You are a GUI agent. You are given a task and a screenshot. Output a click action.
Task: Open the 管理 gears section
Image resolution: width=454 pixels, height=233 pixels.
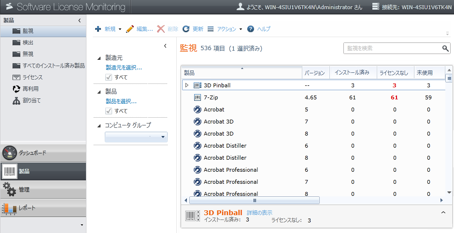tap(43, 189)
